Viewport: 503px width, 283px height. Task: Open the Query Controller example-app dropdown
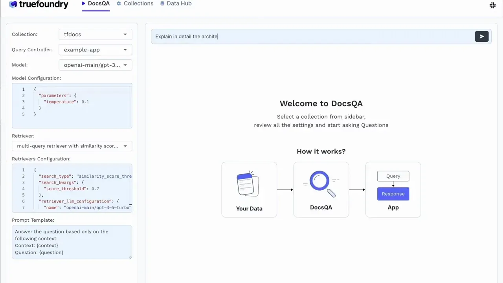tap(95, 50)
